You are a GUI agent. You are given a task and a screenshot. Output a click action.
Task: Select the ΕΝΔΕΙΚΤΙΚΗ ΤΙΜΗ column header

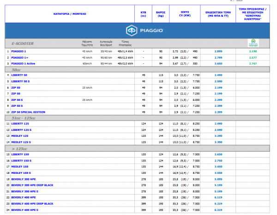[x=218, y=14]
